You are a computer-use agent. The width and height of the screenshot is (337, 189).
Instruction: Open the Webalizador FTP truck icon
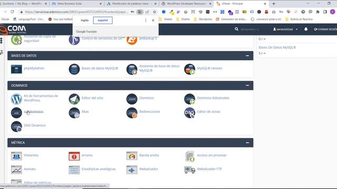[190, 170]
